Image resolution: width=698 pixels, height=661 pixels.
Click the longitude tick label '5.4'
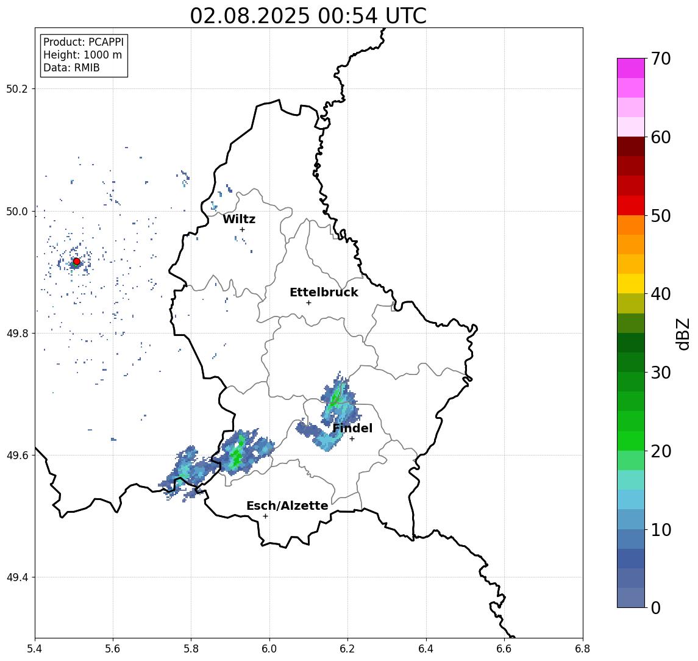35,649
